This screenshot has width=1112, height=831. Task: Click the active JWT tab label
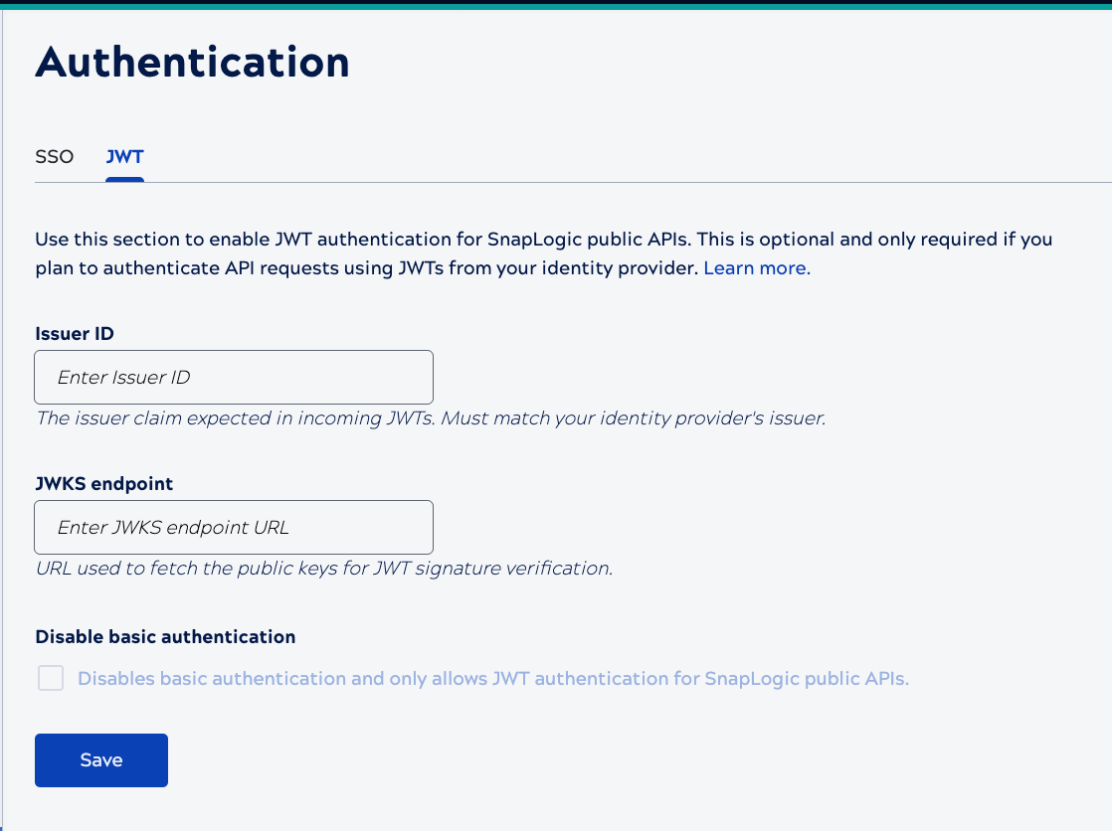coord(124,156)
